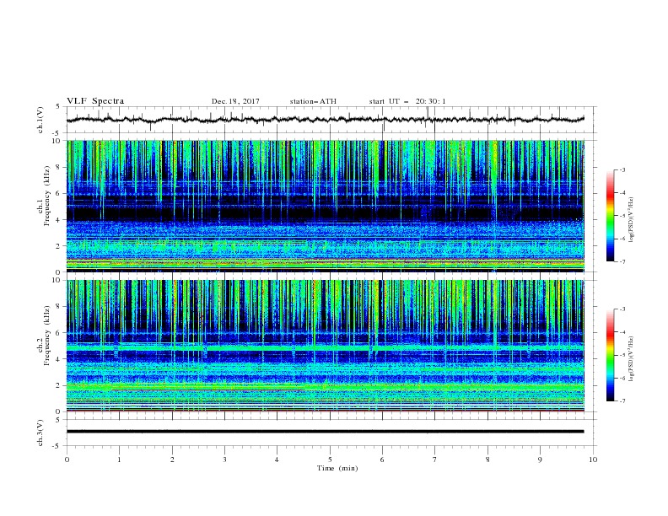Click time axis tick label "10"
Screen dimensions: 668x516
593,460
